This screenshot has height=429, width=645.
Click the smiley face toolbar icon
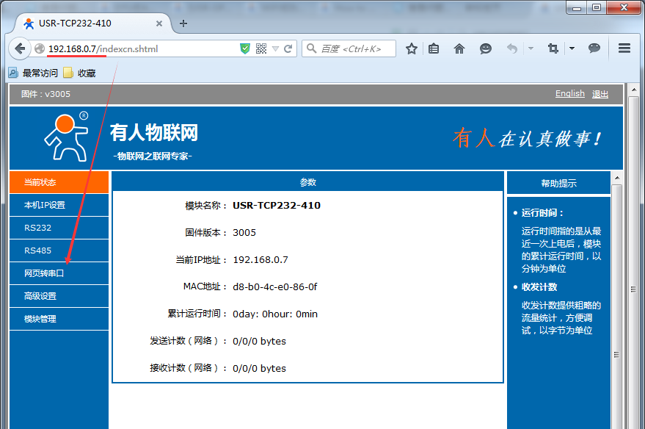[x=486, y=49]
